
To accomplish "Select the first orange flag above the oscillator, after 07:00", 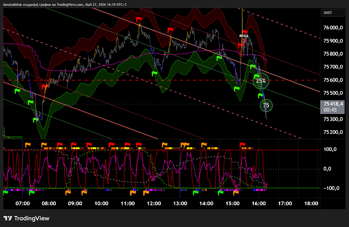I will click(x=28, y=145).
